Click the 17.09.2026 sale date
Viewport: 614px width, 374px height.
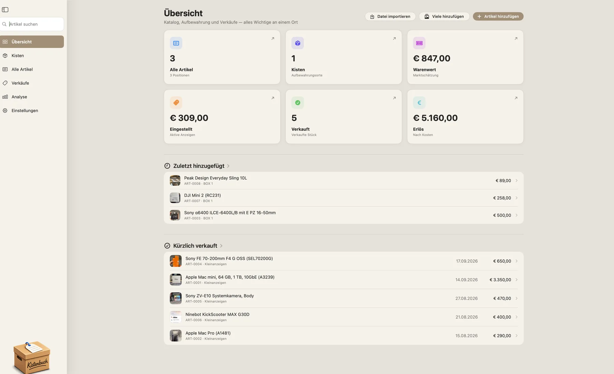[x=467, y=261]
